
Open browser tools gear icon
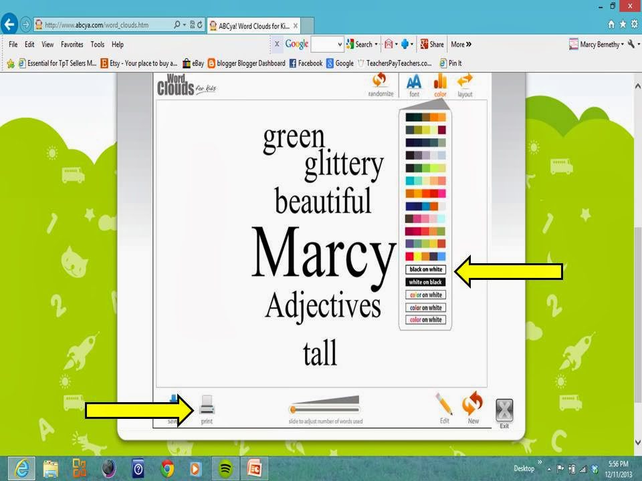634,24
